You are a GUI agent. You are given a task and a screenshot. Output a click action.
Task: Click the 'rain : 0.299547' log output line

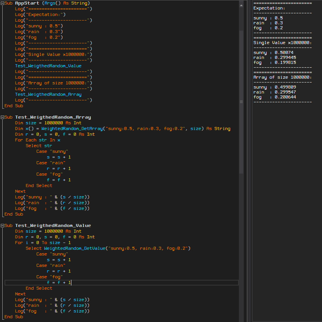click(x=275, y=92)
